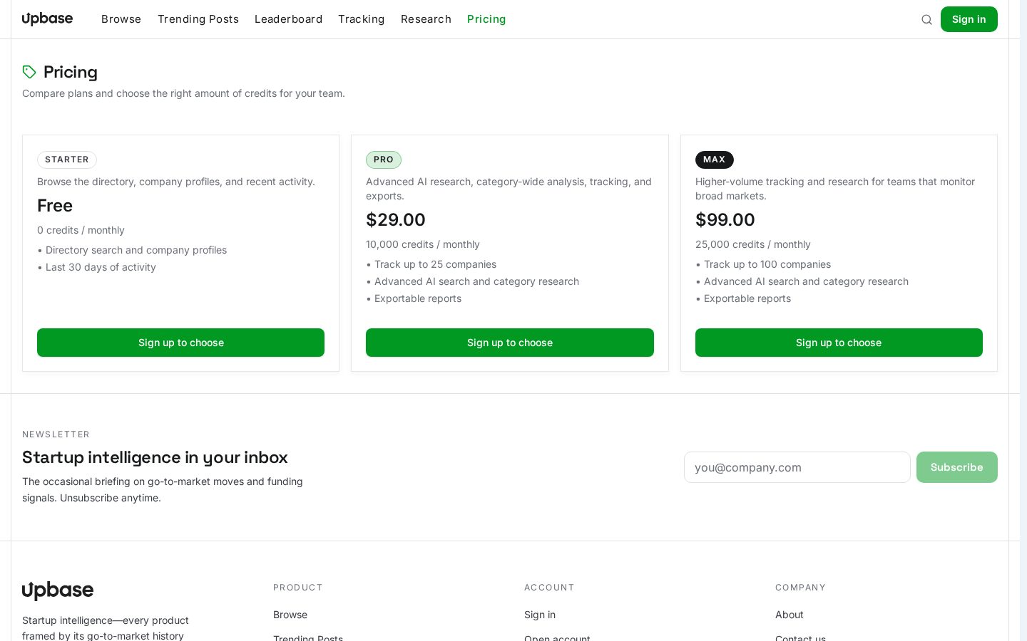Open the Research nav item

point(426,19)
